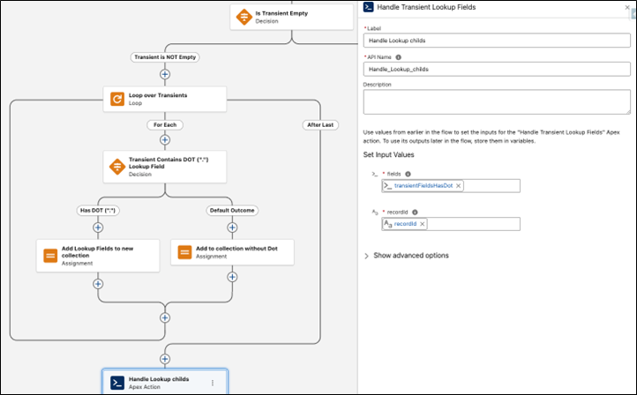Click the info icon beside the fields label
Image resolution: width=637 pixels, height=395 pixels.
tap(408, 174)
